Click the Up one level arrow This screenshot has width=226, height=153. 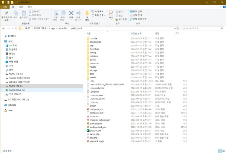(x=16, y=28)
